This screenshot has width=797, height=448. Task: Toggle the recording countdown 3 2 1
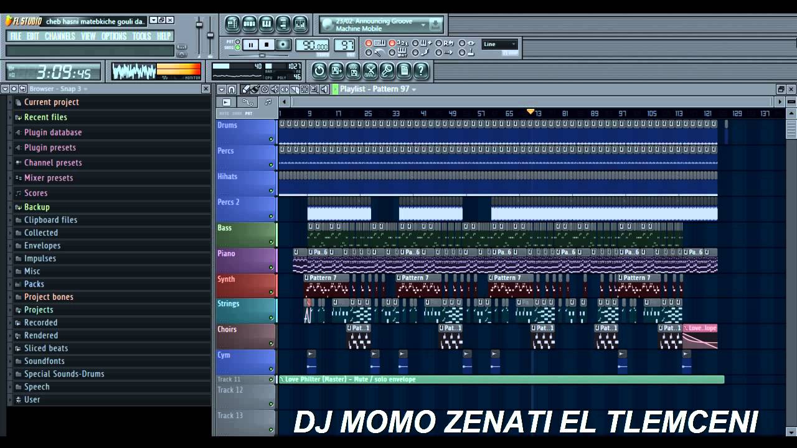392,44
